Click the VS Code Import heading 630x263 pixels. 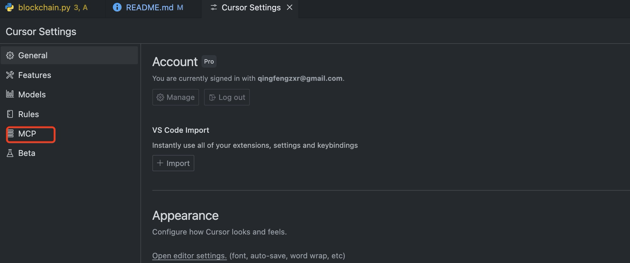pos(181,130)
